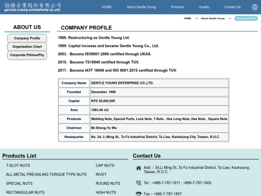Screen dimensions: 261x196
Task: Click HOME in the breadcrumb trail
Action: tap(188, 18)
